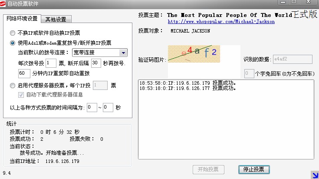This screenshot has width=319, height=179.
Task: Click the 投票失败 count value 0
Action: click(x=102, y=139)
